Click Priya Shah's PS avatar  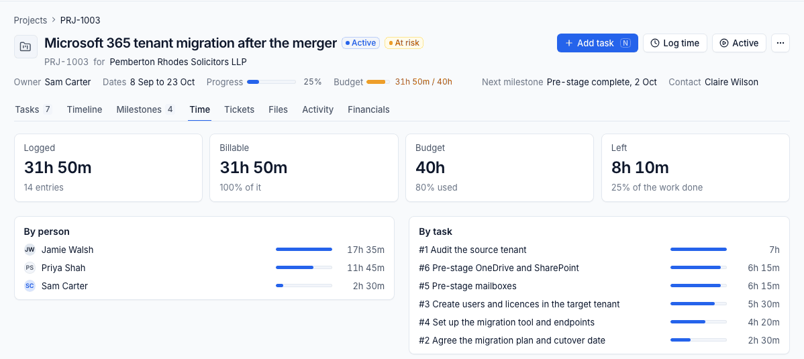pos(30,268)
